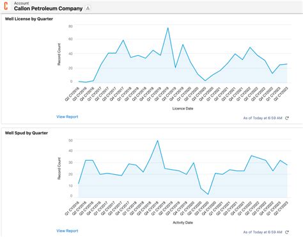Click the Licence Date axis label
303x237 pixels.
tap(183, 108)
